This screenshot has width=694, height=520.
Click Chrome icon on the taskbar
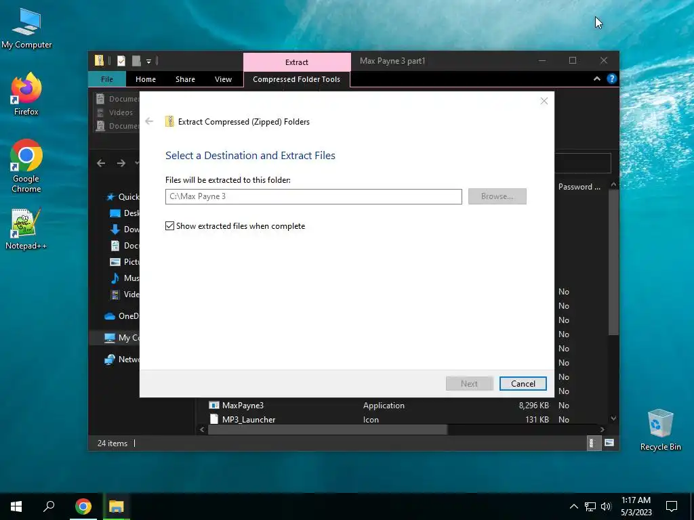coord(83,506)
